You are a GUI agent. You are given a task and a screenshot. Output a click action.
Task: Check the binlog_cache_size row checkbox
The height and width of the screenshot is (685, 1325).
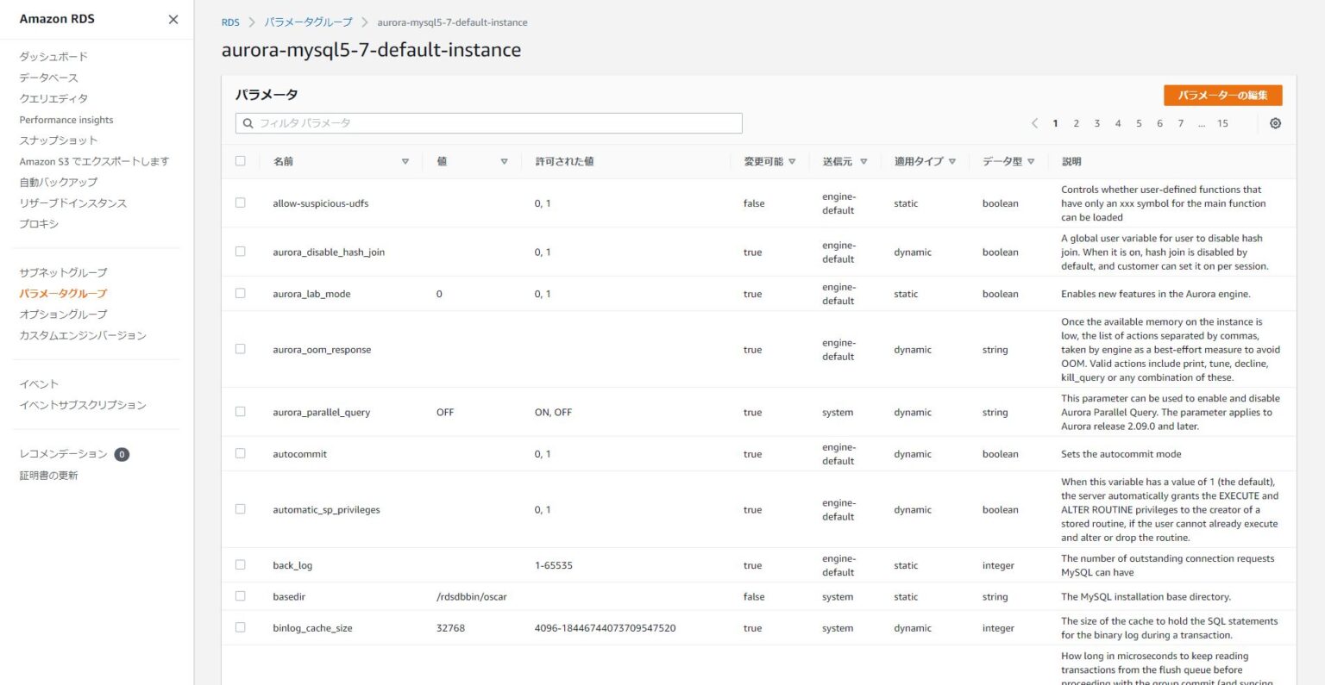click(x=241, y=627)
